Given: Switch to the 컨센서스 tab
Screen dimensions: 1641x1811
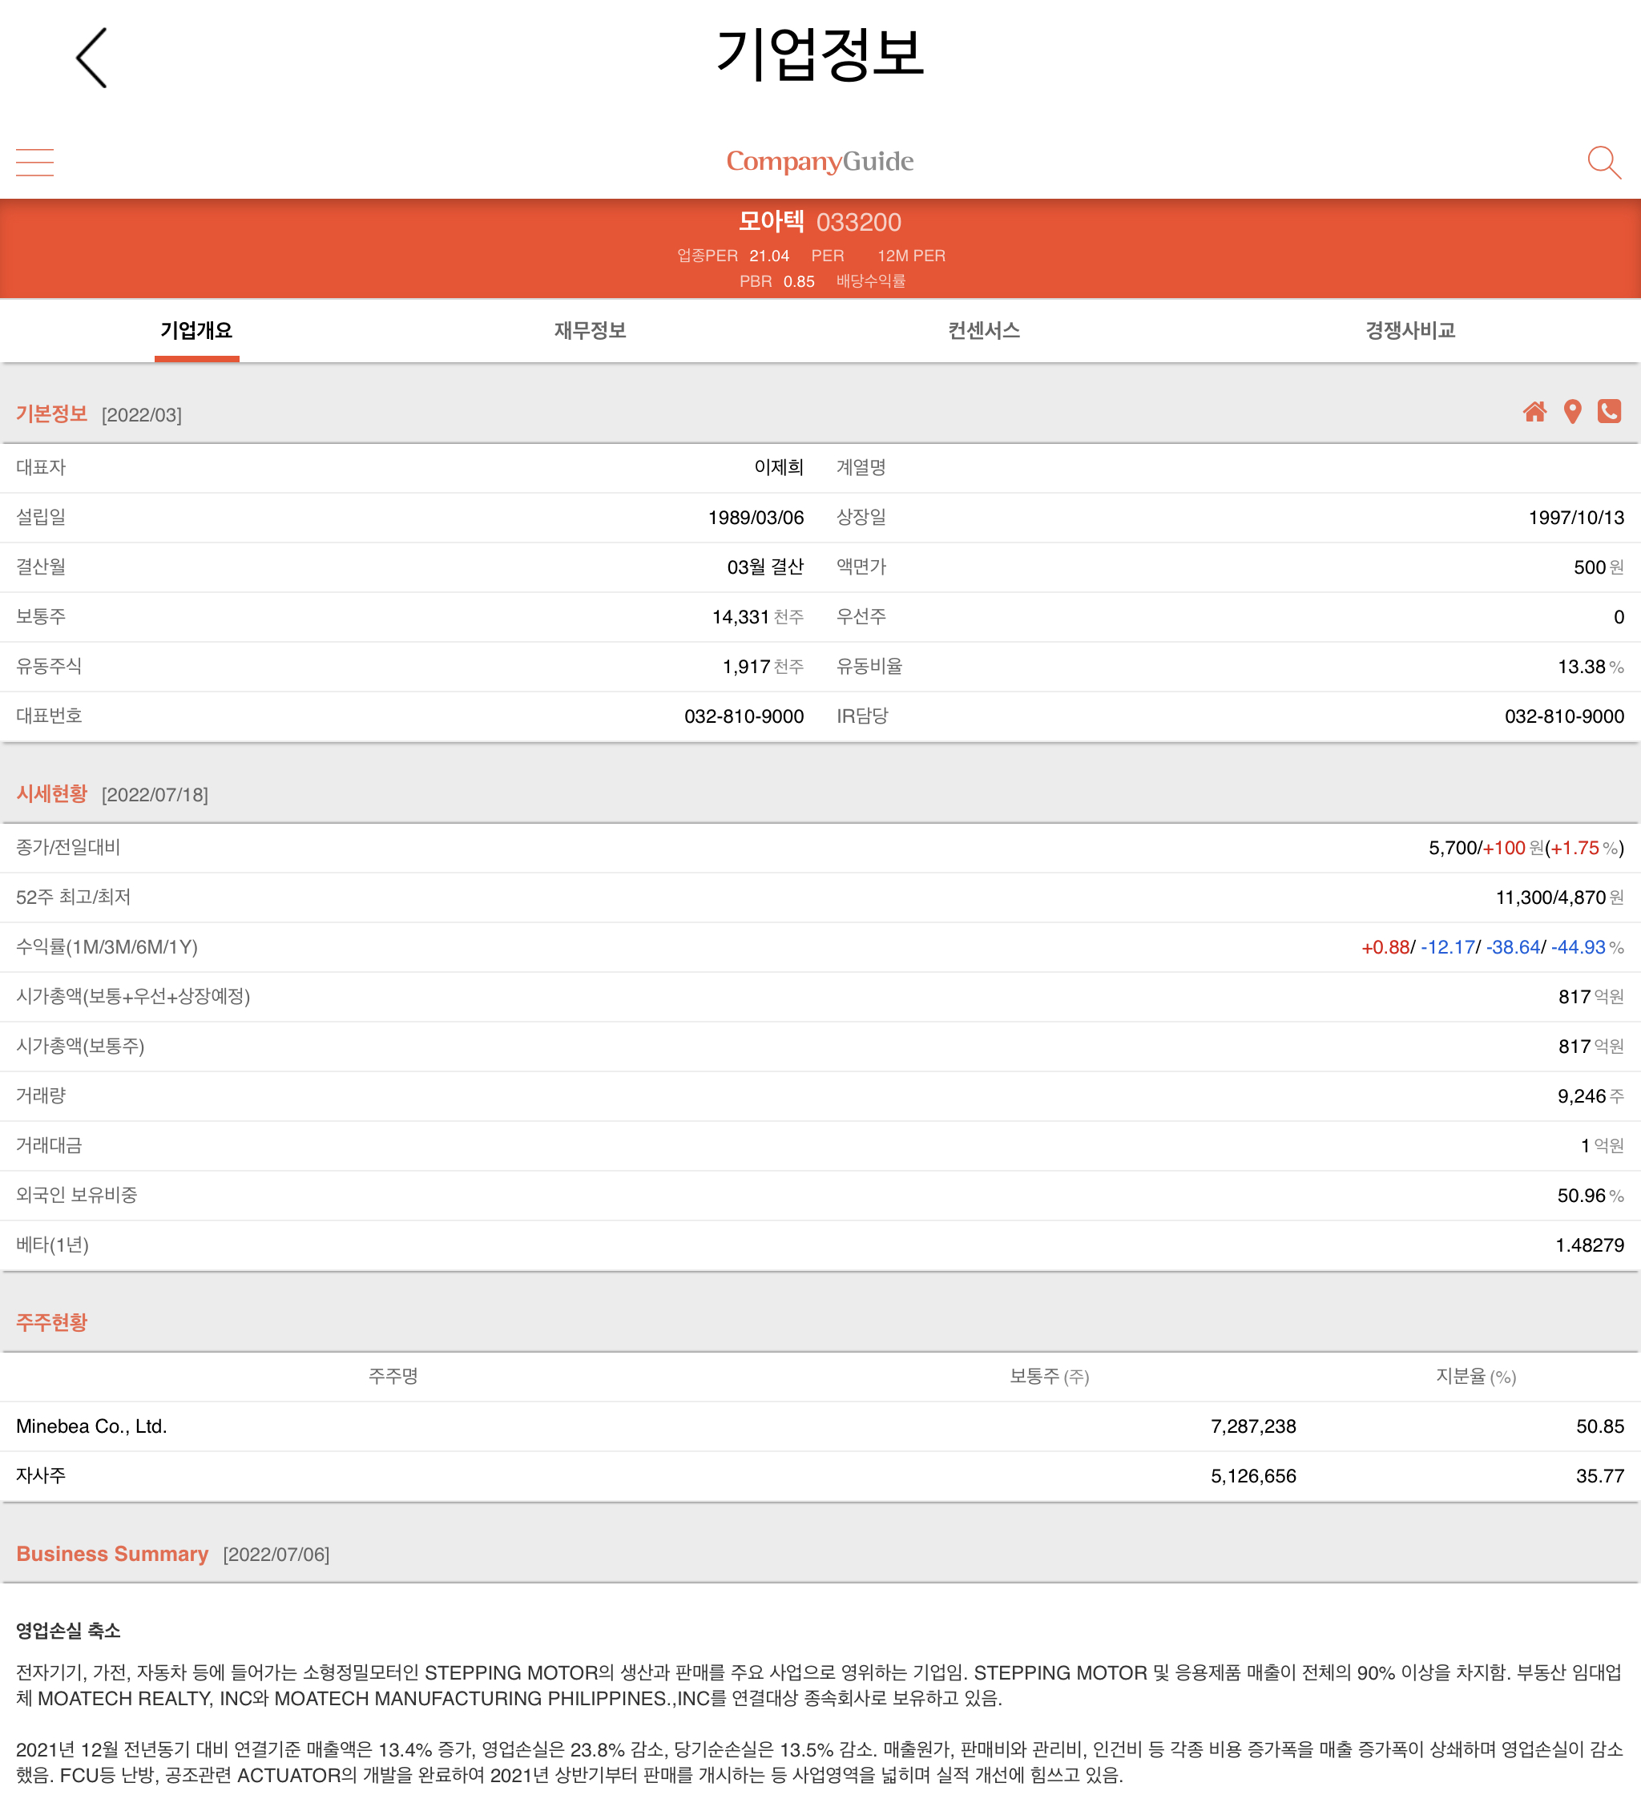Looking at the screenshot, I should pyautogui.click(x=983, y=331).
